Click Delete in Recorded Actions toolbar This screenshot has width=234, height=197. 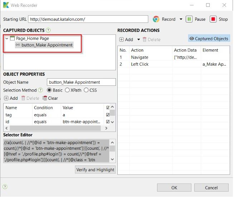[151, 40]
